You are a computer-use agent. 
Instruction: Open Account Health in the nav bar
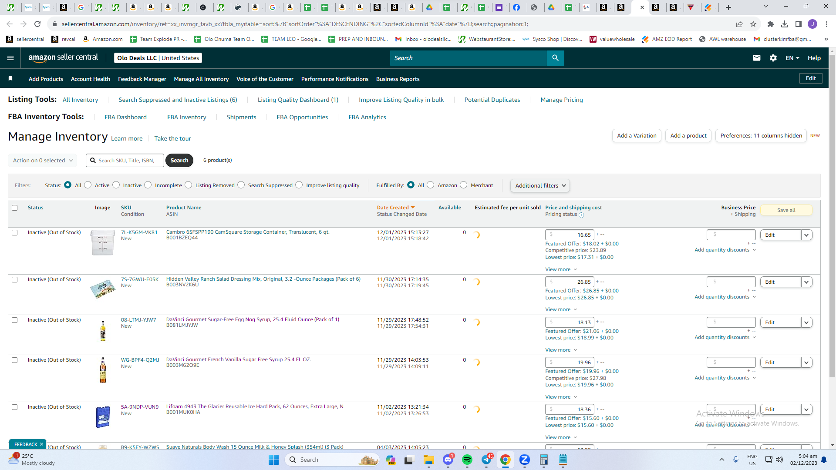(91, 79)
